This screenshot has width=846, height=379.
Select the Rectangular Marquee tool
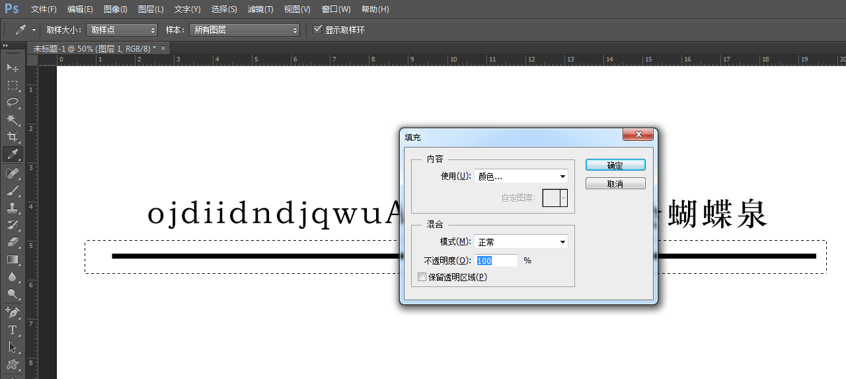[13, 85]
